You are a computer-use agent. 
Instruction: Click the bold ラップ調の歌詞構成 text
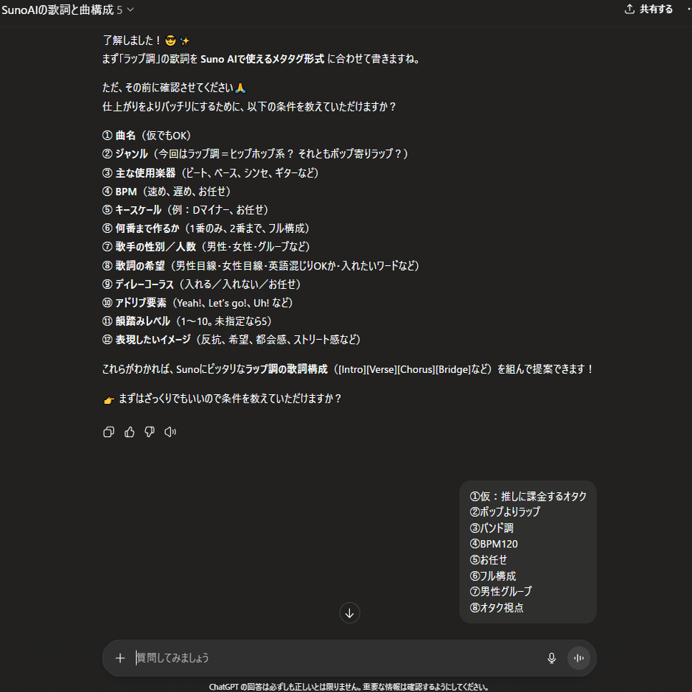pos(287,369)
